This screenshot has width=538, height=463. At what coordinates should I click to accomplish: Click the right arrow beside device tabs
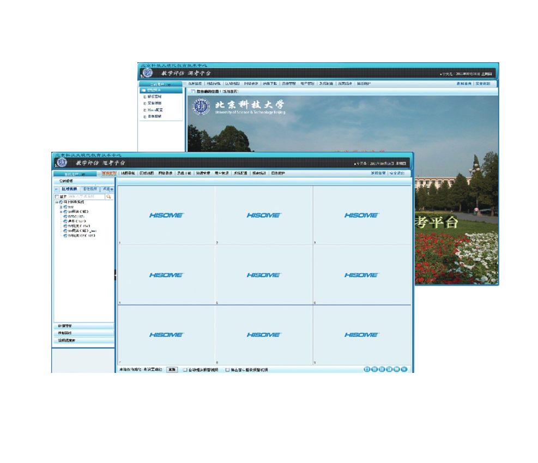pyautogui.click(x=112, y=189)
